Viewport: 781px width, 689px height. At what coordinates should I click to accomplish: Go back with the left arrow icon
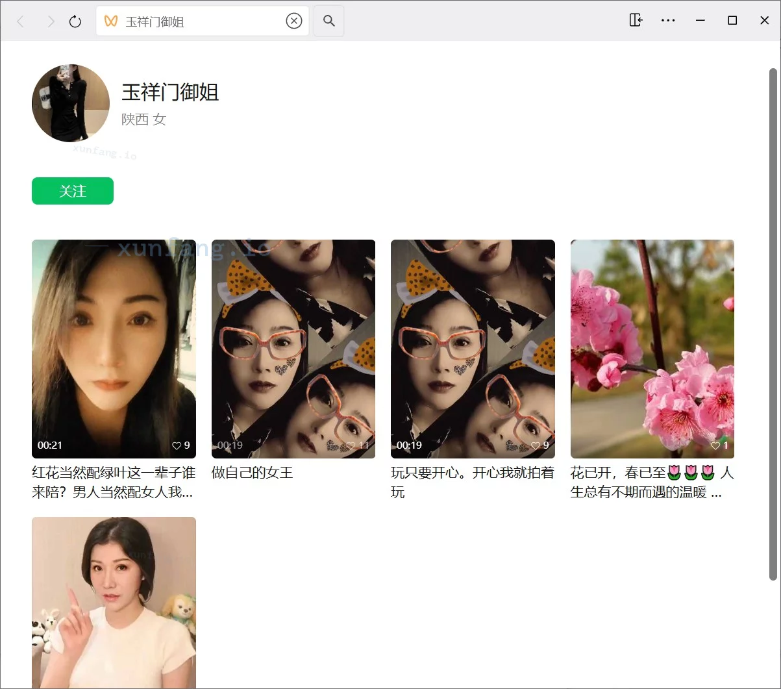(x=21, y=21)
